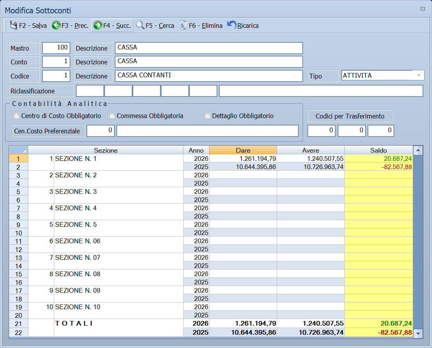Click the Cen.Costo Preferenziale number field

click(101, 131)
